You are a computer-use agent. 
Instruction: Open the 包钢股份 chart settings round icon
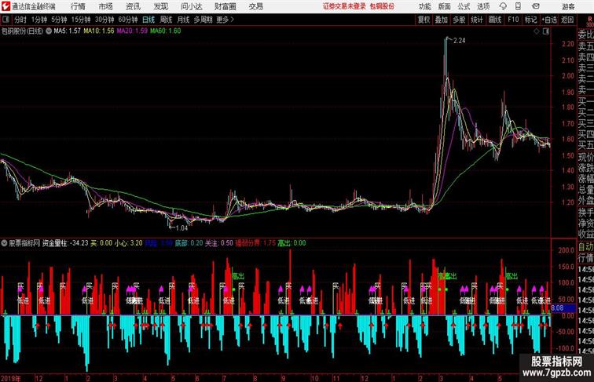click(49, 31)
